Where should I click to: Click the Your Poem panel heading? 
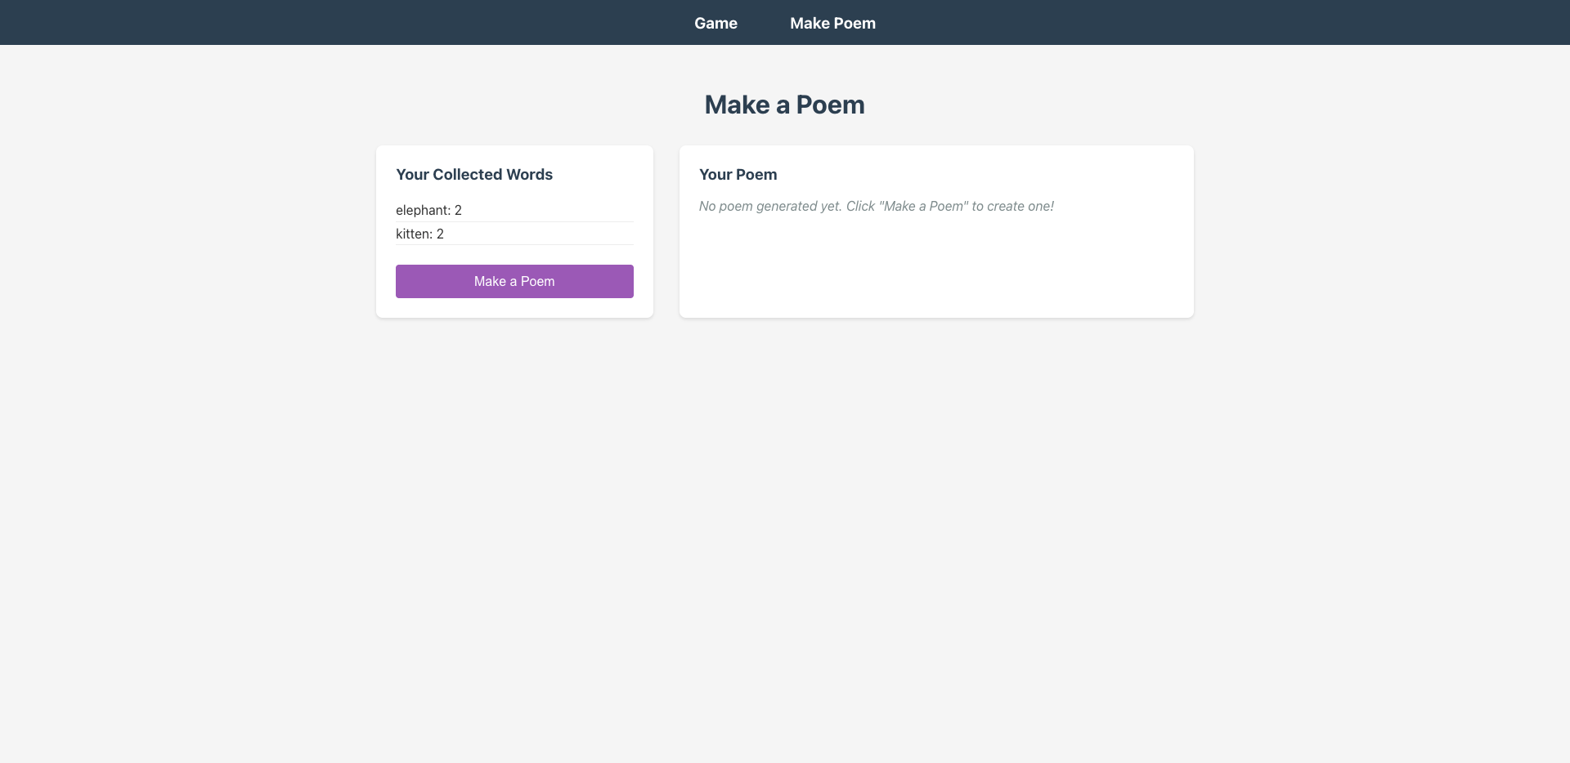point(738,175)
